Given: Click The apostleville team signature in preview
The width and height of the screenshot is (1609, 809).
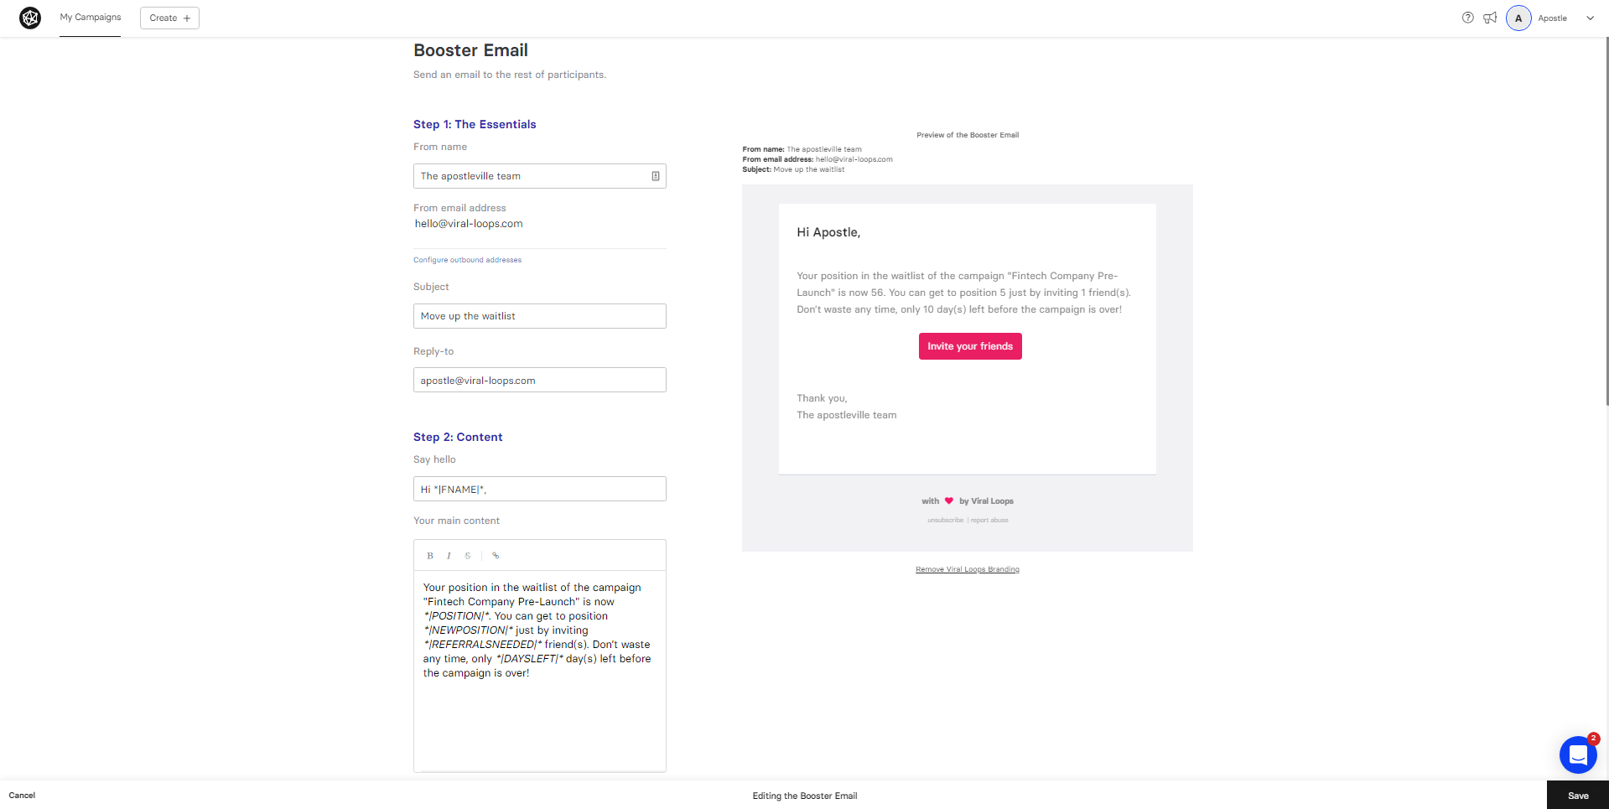Looking at the screenshot, I should point(847,415).
